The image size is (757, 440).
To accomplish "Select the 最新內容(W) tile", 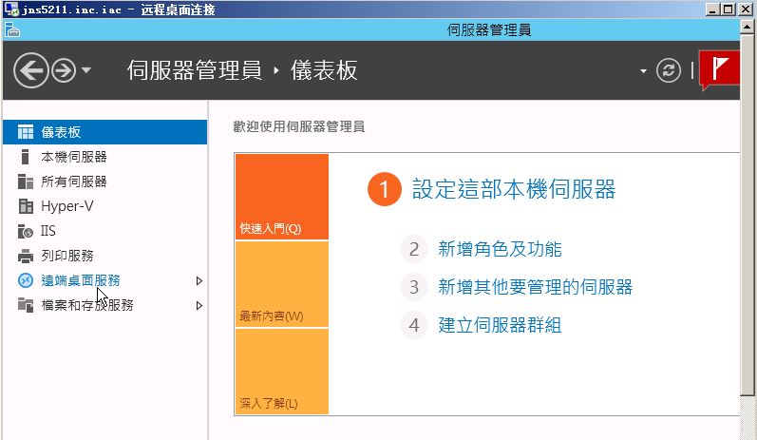I will [282, 284].
